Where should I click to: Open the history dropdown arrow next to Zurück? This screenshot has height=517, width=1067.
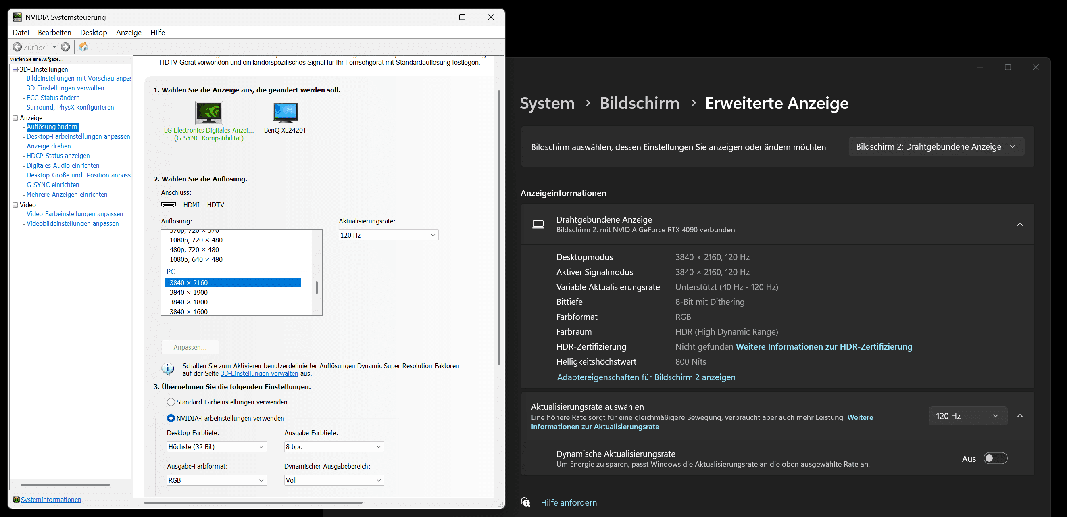click(54, 47)
